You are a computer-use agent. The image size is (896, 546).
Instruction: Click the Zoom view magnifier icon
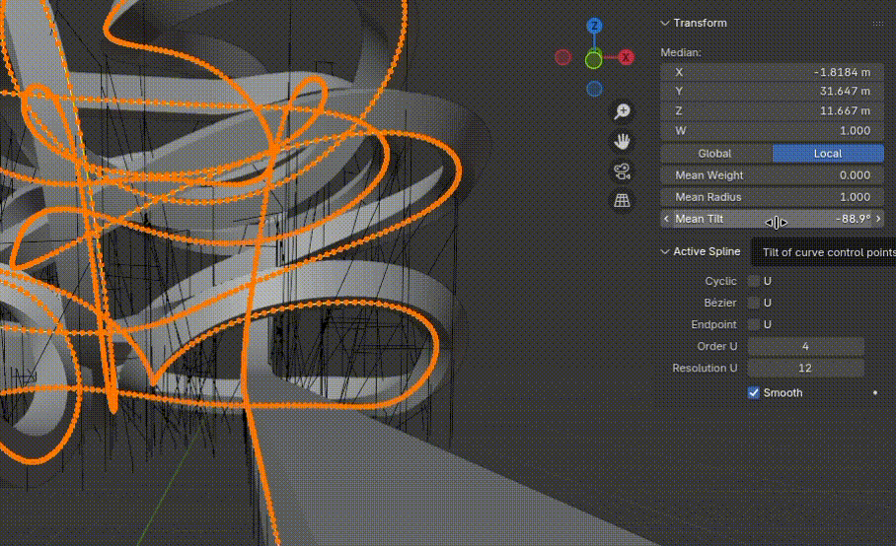coord(622,111)
